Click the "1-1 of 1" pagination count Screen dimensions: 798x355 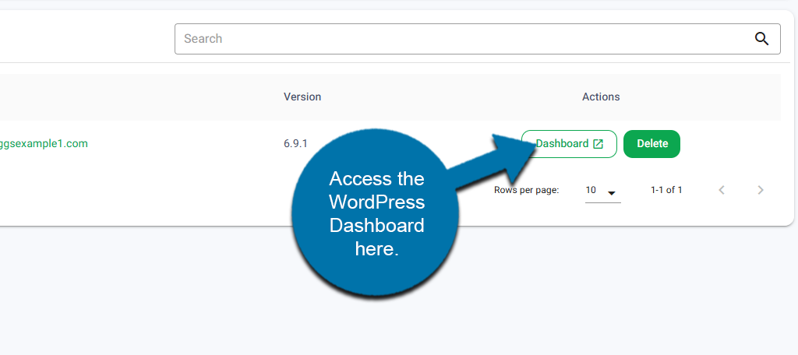(666, 190)
